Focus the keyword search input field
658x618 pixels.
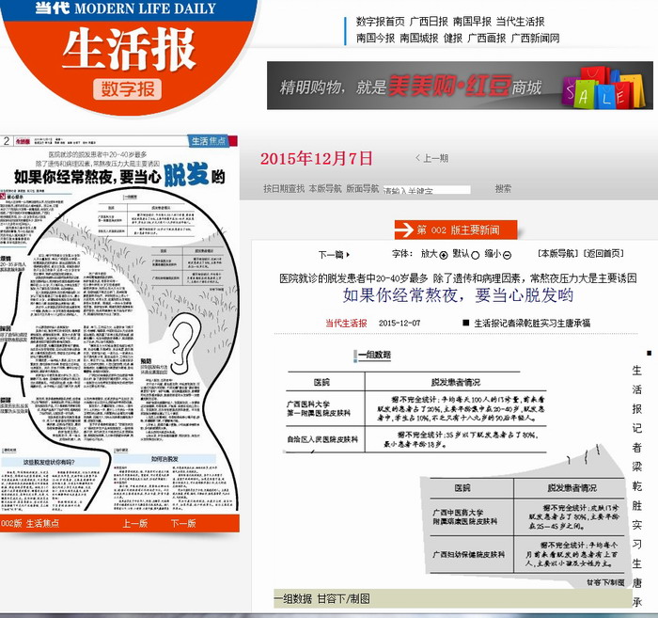pyautogui.click(x=427, y=190)
